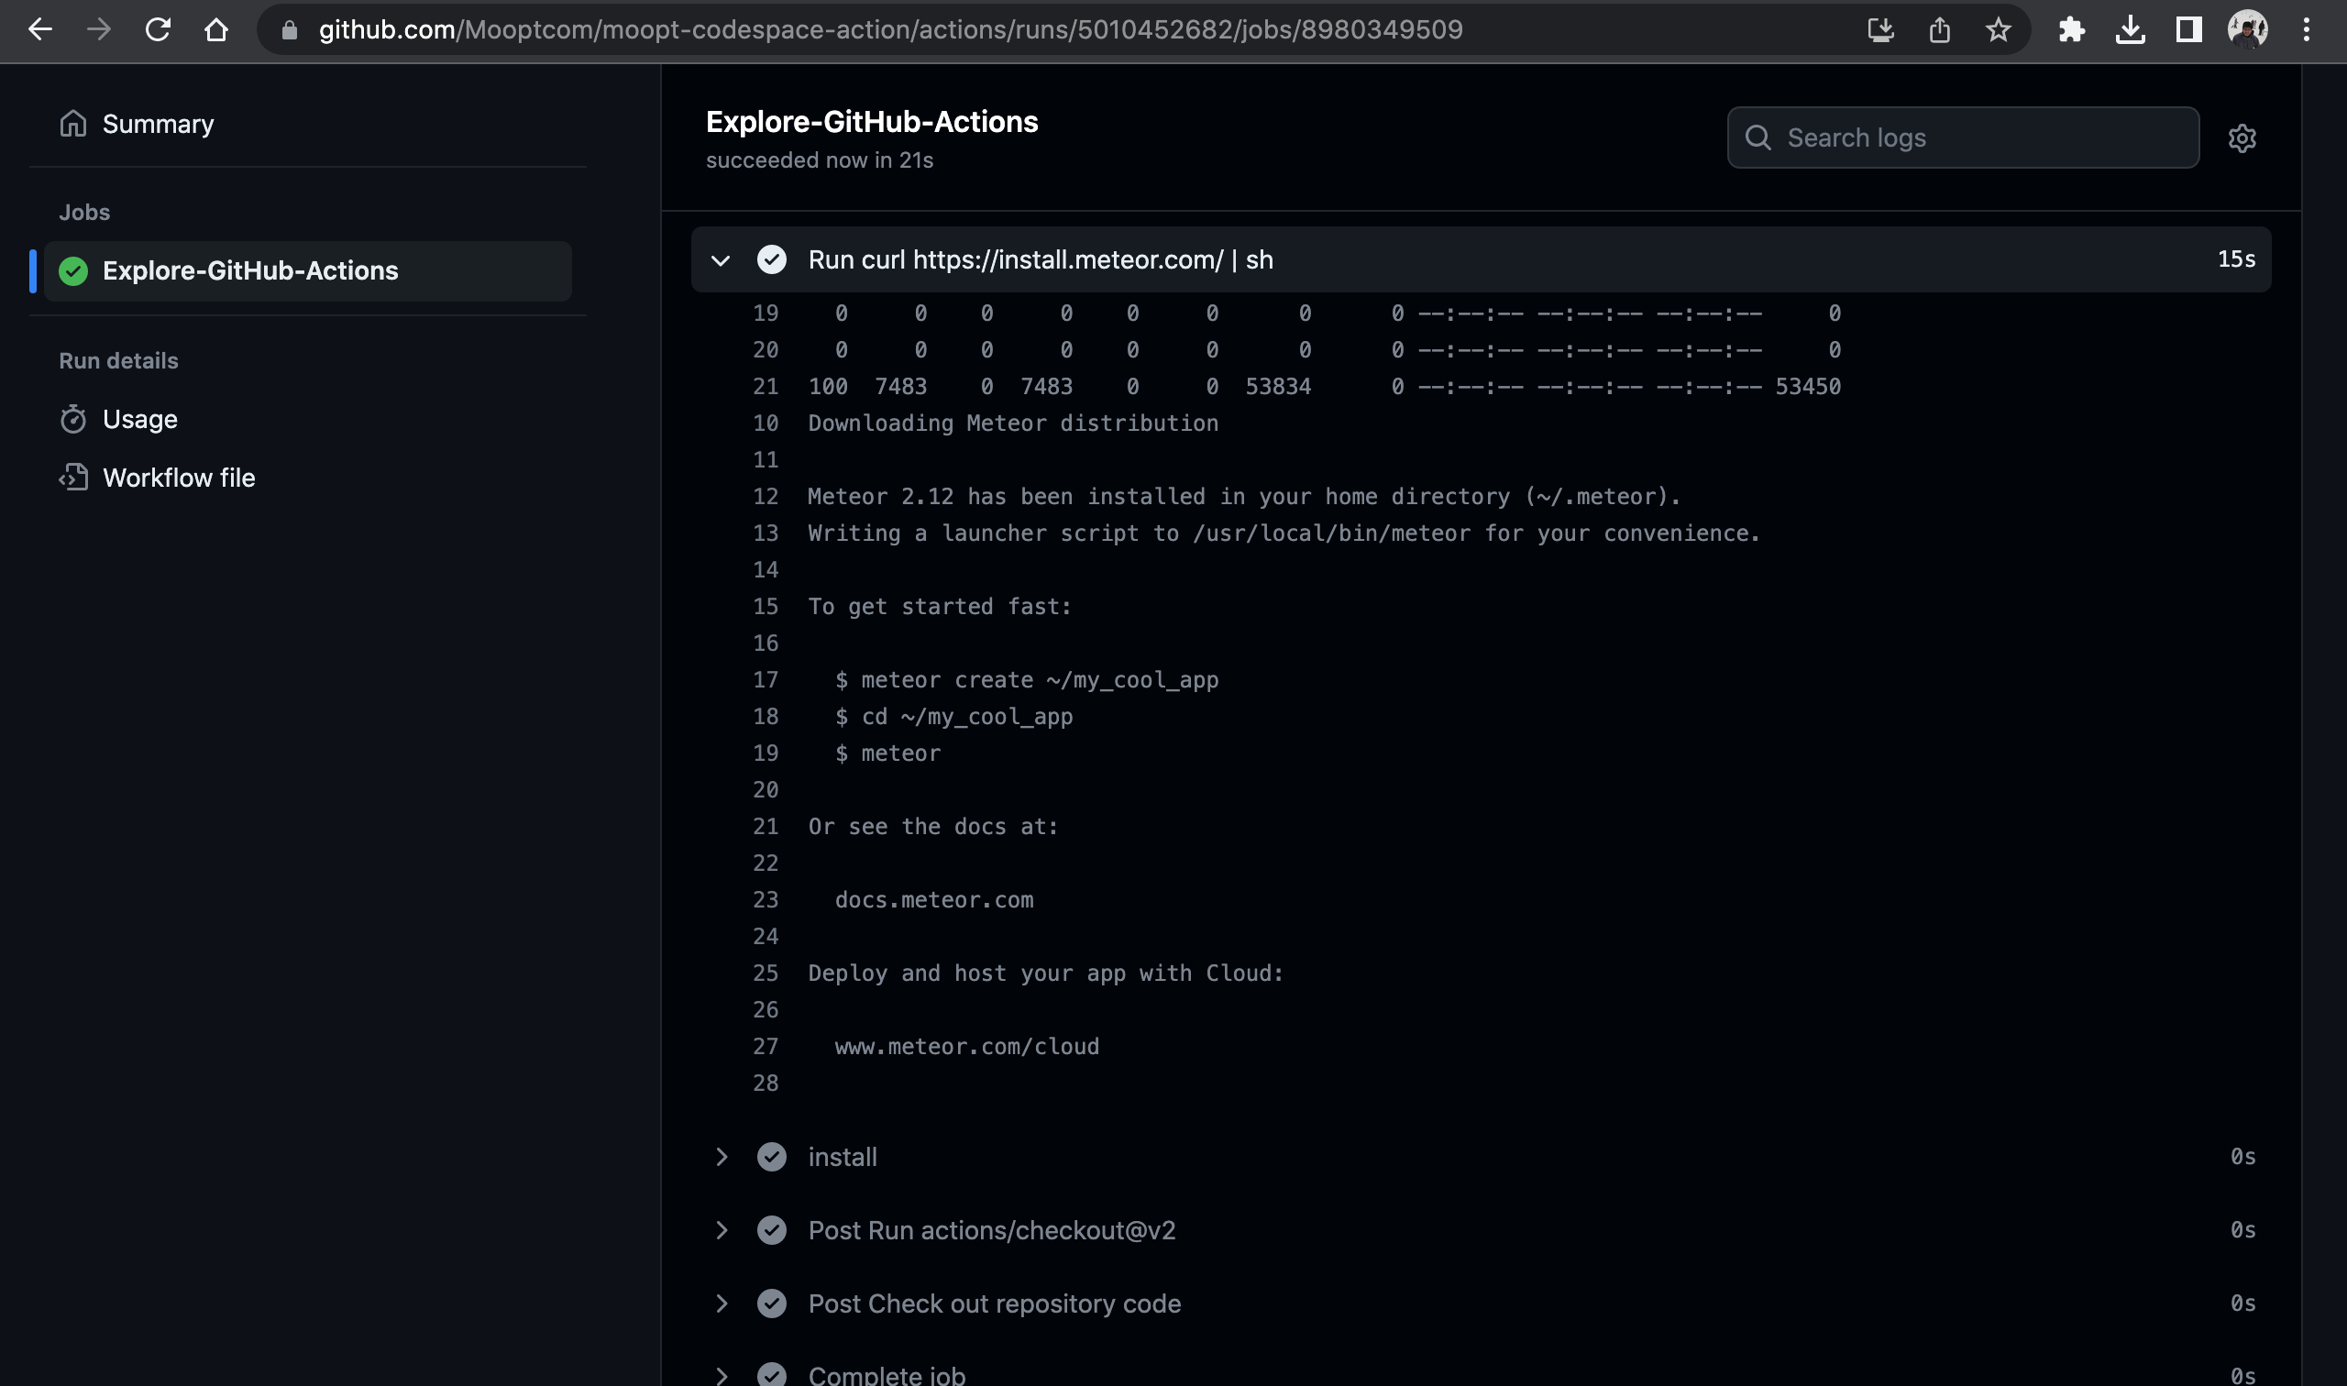The image size is (2347, 1386).
Task: Expand the install step logs
Action: tap(721, 1156)
